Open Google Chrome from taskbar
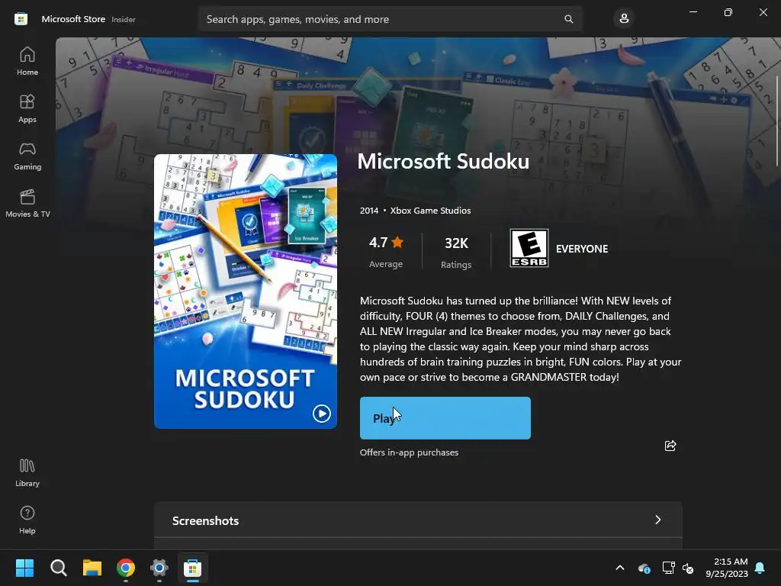This screenshot has height=586, width=781. [126, 568]
